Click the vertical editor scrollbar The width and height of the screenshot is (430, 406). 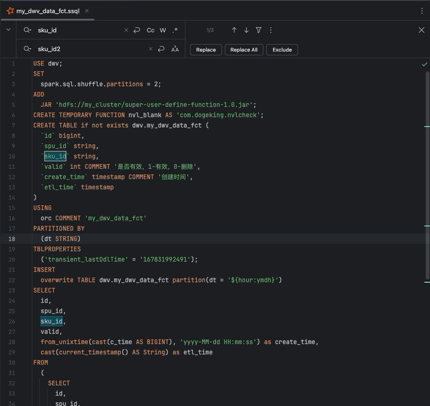click(427, 175)
